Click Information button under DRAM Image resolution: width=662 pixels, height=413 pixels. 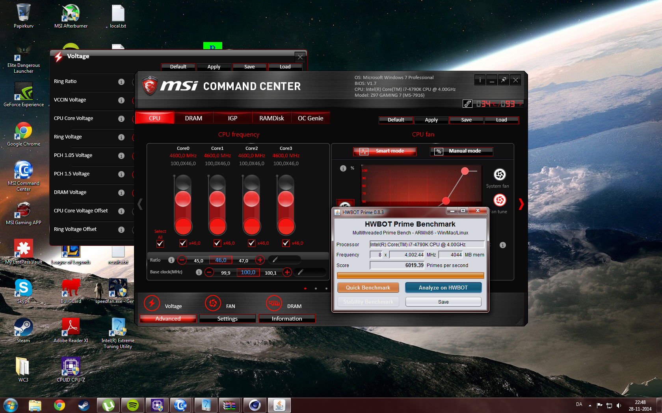coord(287,319)
